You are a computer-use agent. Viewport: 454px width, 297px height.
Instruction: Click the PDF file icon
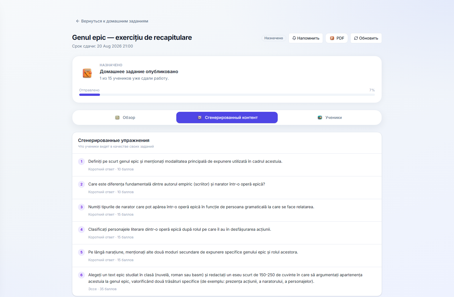[332, 38]
